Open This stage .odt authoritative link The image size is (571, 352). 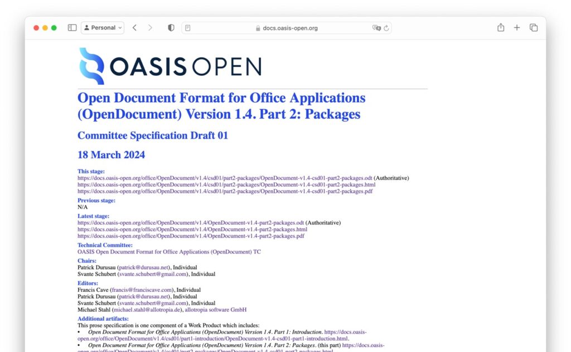coord(225,178)
